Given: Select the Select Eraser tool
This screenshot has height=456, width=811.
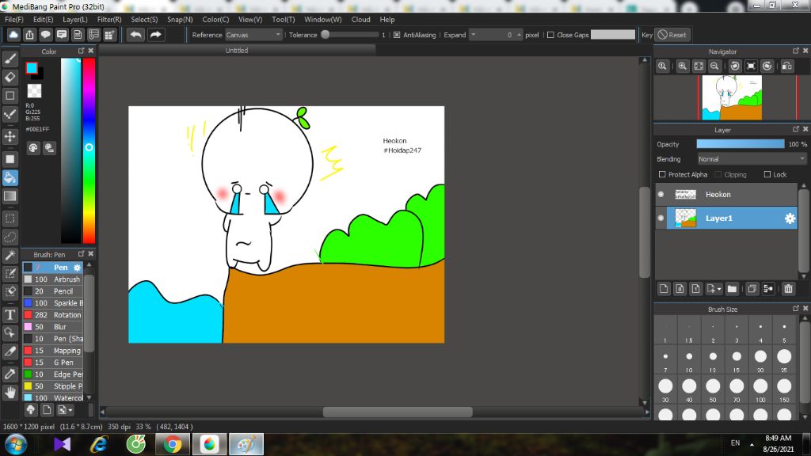Looking at the screenshot, I should click(10, 292).
